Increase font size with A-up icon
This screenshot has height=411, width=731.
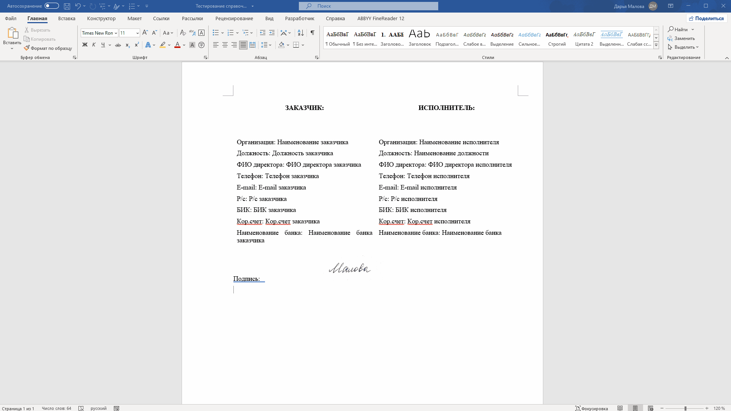[145, 33]
